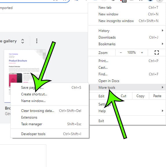Expand the More tools submenu
Image resolution: width=166 pixels, height=167 pixels.
tap(127, 88)
